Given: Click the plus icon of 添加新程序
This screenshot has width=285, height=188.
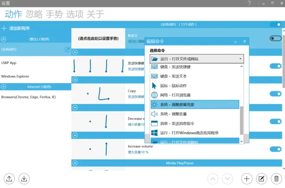Looking at the screenshot, I should (4, 28).
